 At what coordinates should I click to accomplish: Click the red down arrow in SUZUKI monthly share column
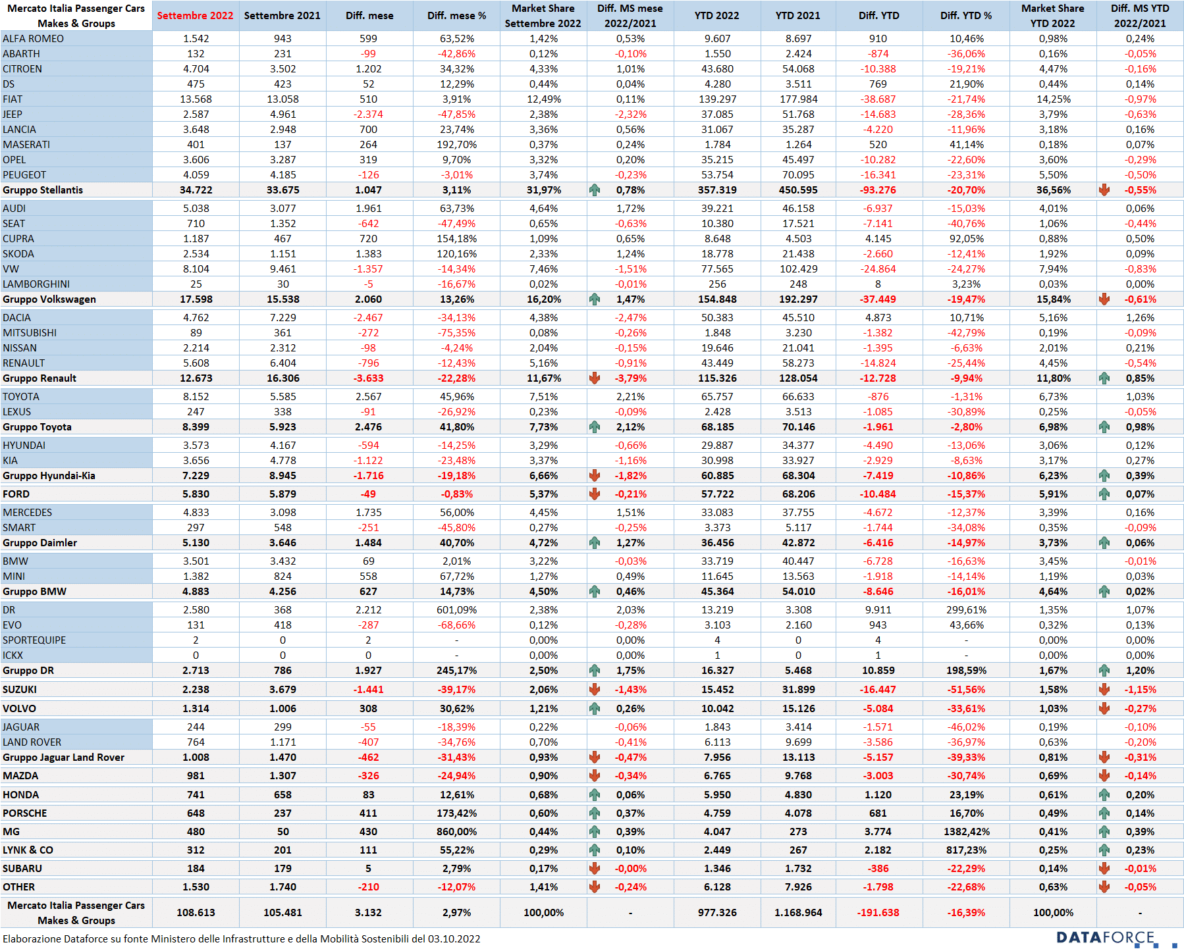pyautogui.click(x=595, y=690)
